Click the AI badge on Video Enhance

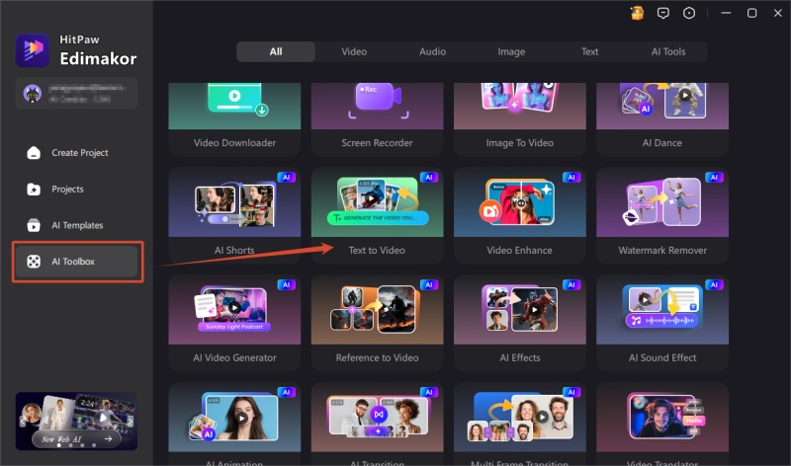pos(571,178)
